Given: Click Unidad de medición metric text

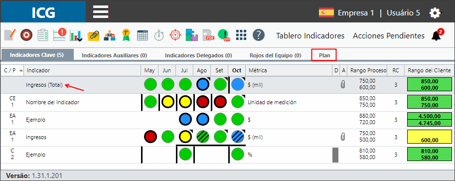Looking at the screenshot, I should pyautogui.click(x=272, y=102).
